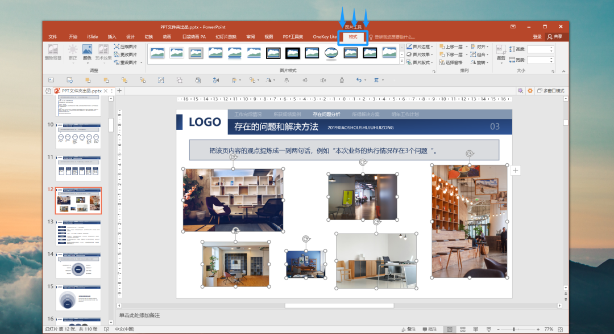The image size is (614, 334).
Task: Expand the 重设图片 reset picture dropdown arrow
Action: (142, 62)
